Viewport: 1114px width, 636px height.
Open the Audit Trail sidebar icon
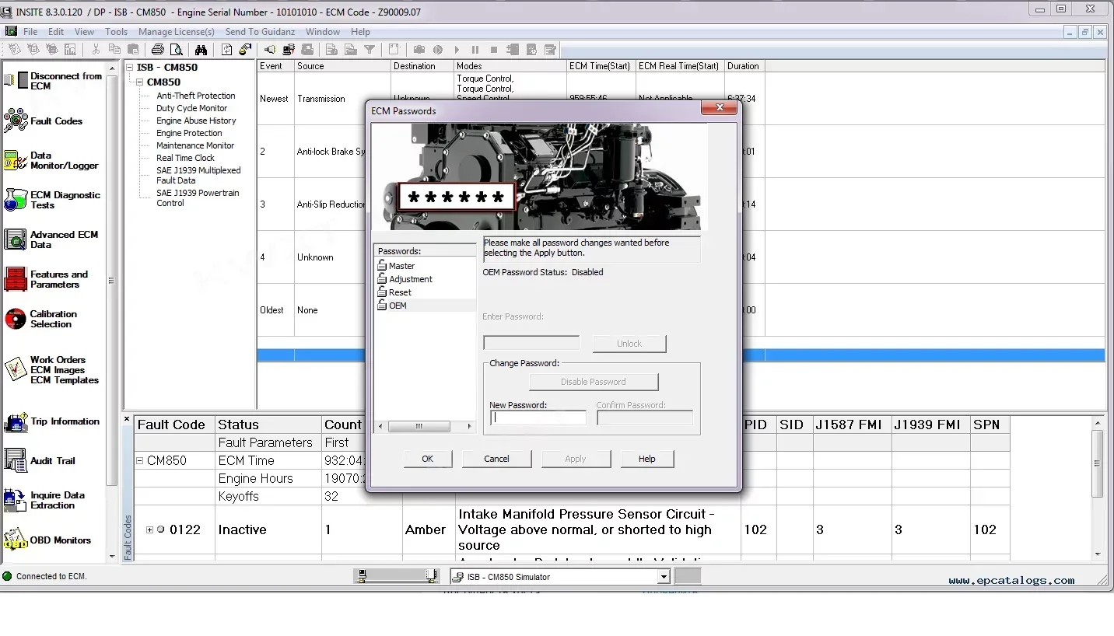point(16,461)
